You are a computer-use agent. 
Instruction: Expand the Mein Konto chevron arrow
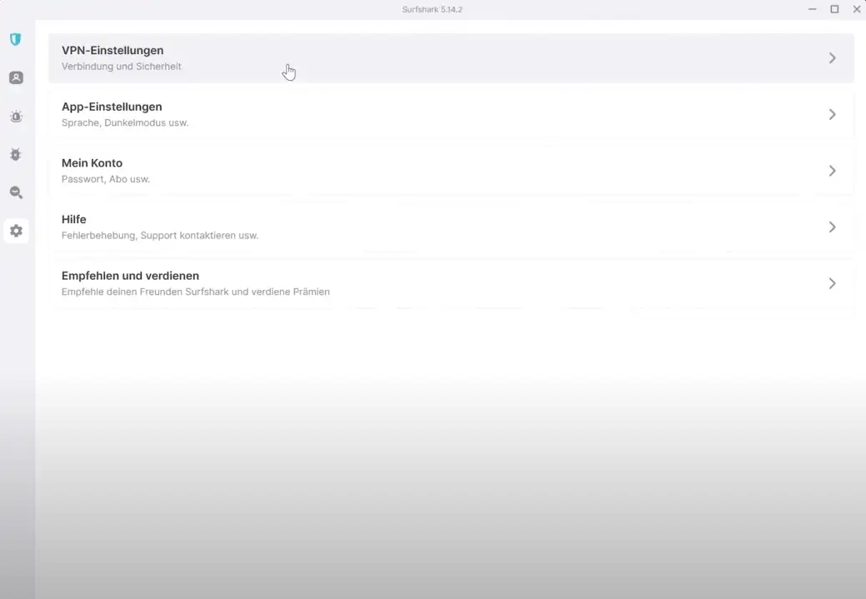(832, 171)
